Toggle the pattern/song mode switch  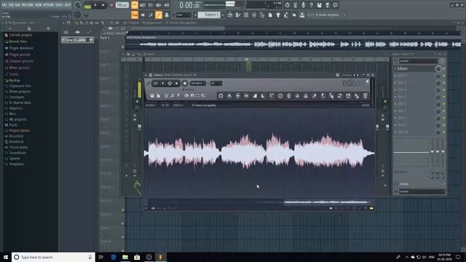click(87, 5)
